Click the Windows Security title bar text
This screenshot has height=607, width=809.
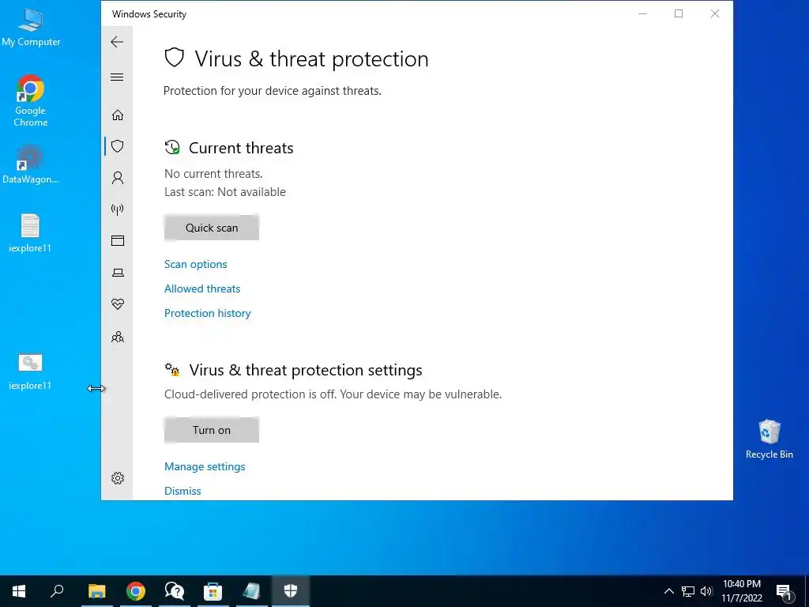point(149,14)
